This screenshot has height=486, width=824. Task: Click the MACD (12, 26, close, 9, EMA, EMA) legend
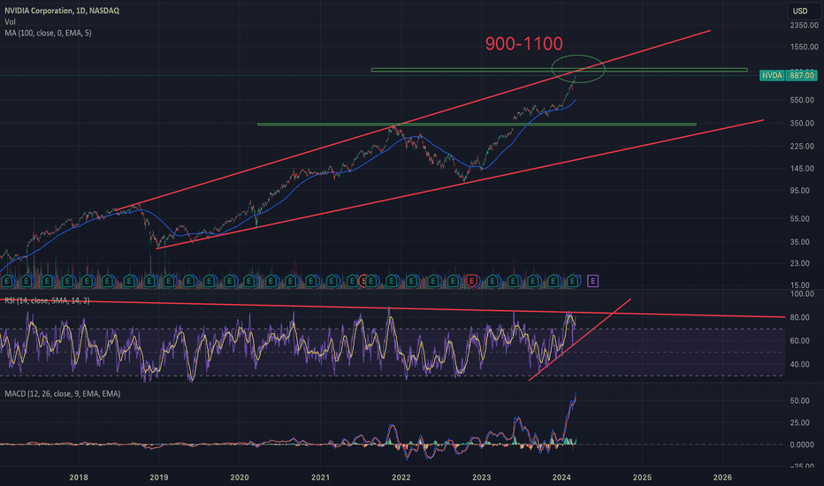click(63, 393)
